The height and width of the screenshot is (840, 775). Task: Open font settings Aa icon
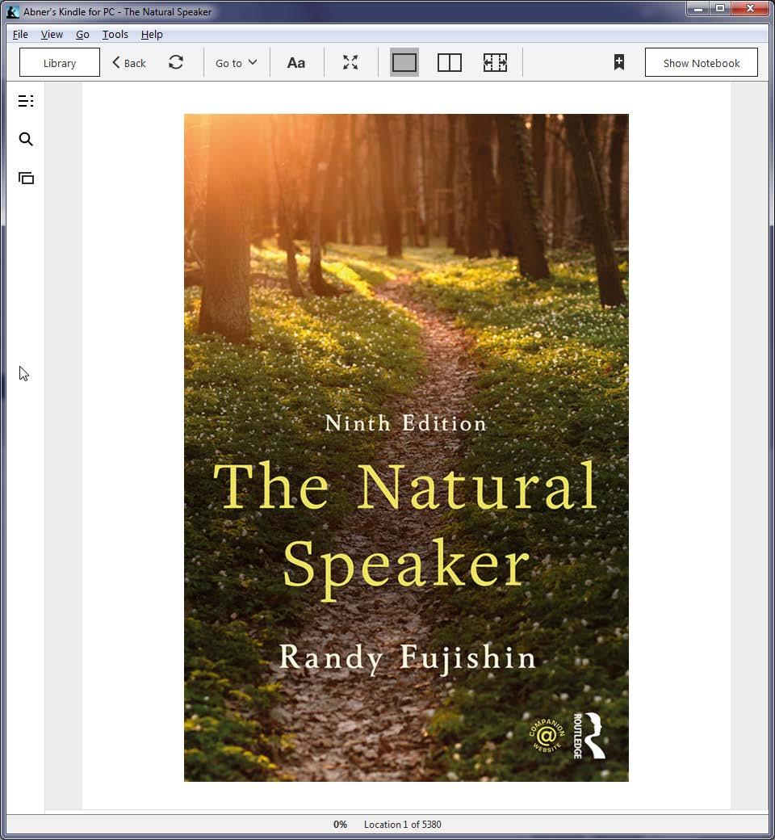tap(296, 63)
